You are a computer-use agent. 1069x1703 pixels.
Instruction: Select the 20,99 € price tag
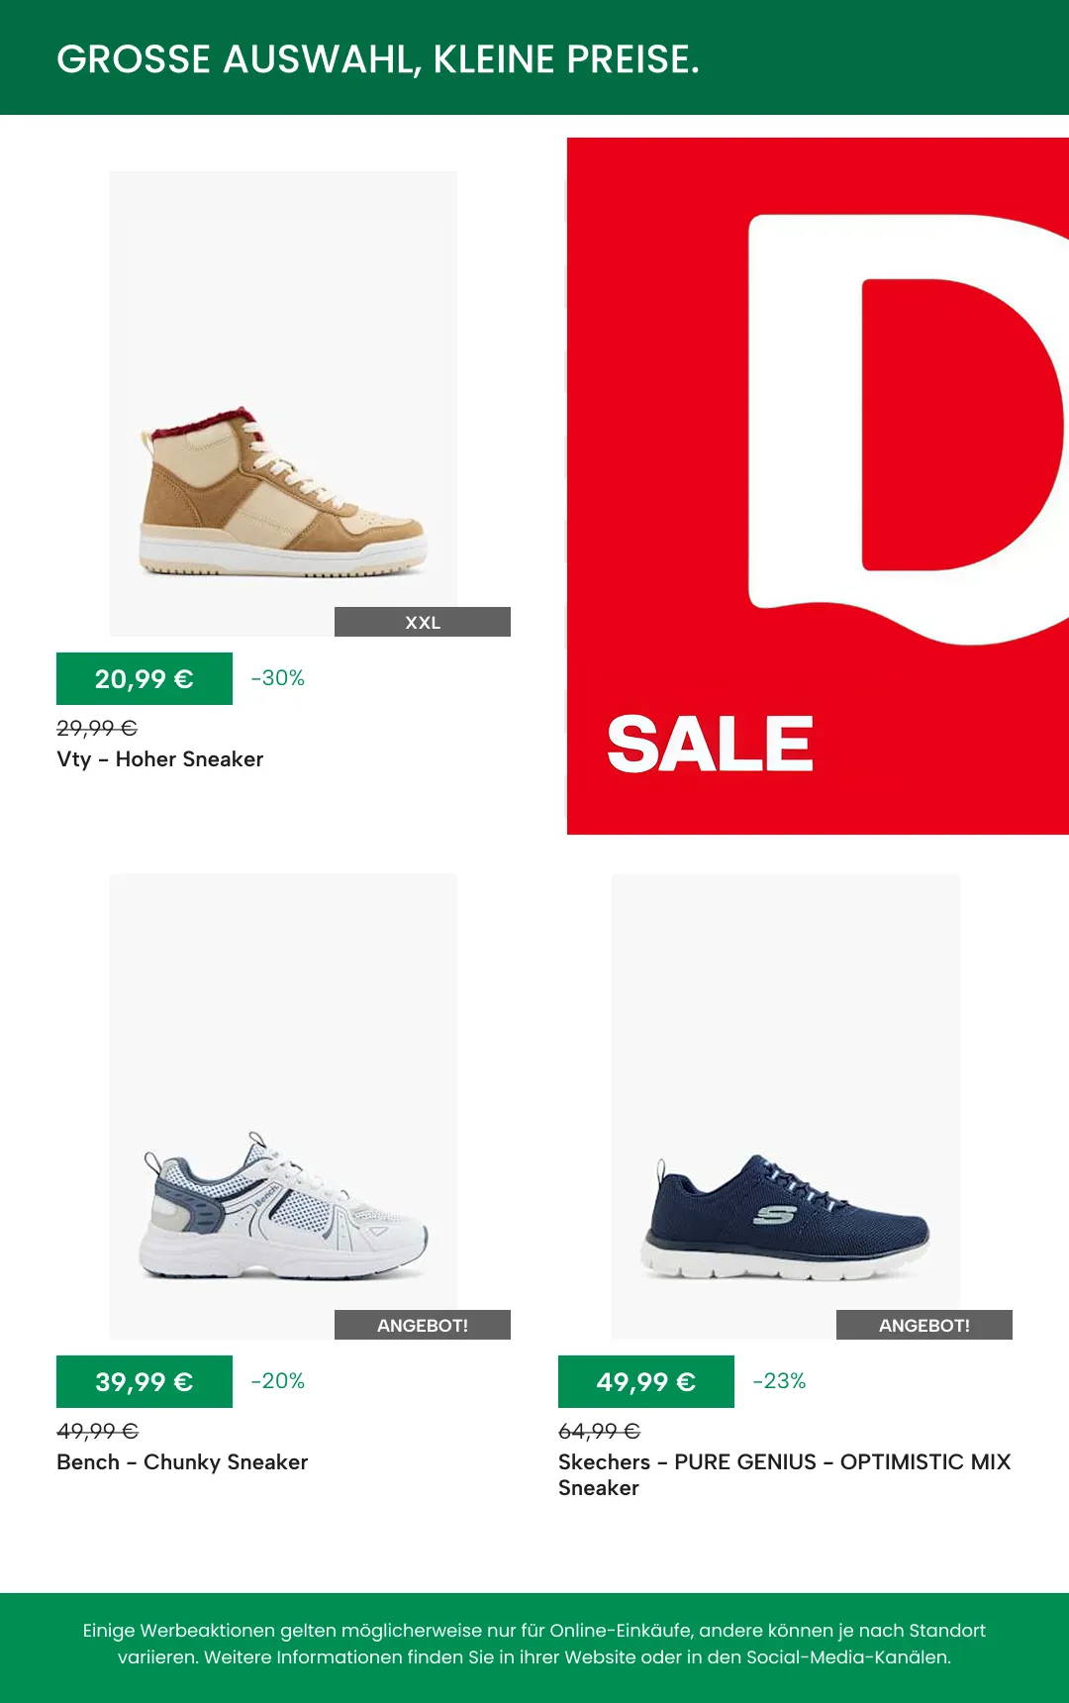[x=145, y=678]
